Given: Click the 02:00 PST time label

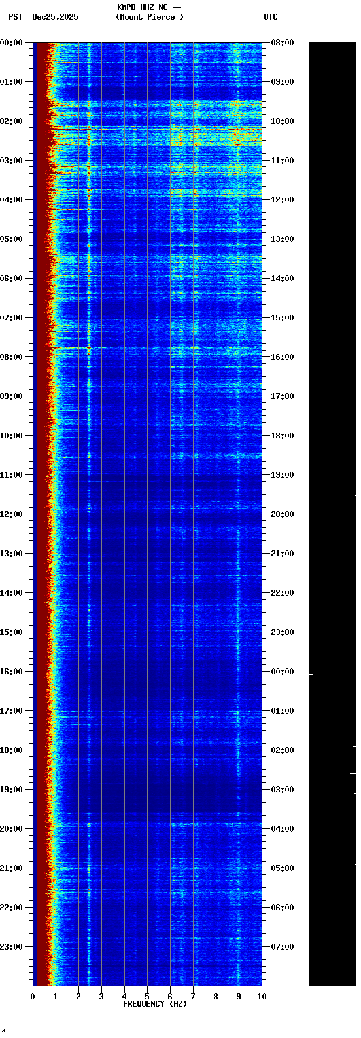Looking at the screenshot, I should coord(11,121).
